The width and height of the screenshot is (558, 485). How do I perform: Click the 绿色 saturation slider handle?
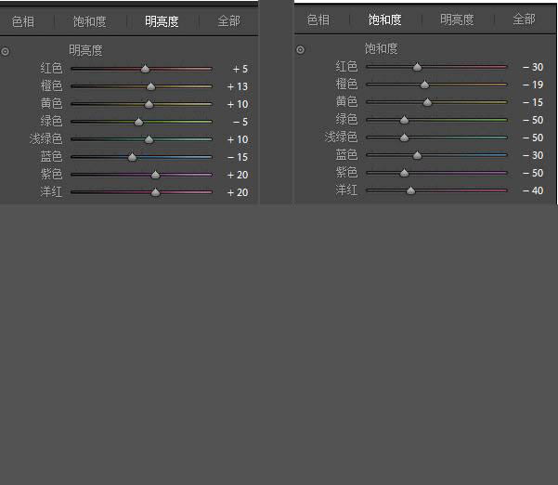404,120
